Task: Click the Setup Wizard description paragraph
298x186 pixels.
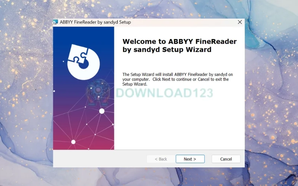Action: (x=178, y=79)
